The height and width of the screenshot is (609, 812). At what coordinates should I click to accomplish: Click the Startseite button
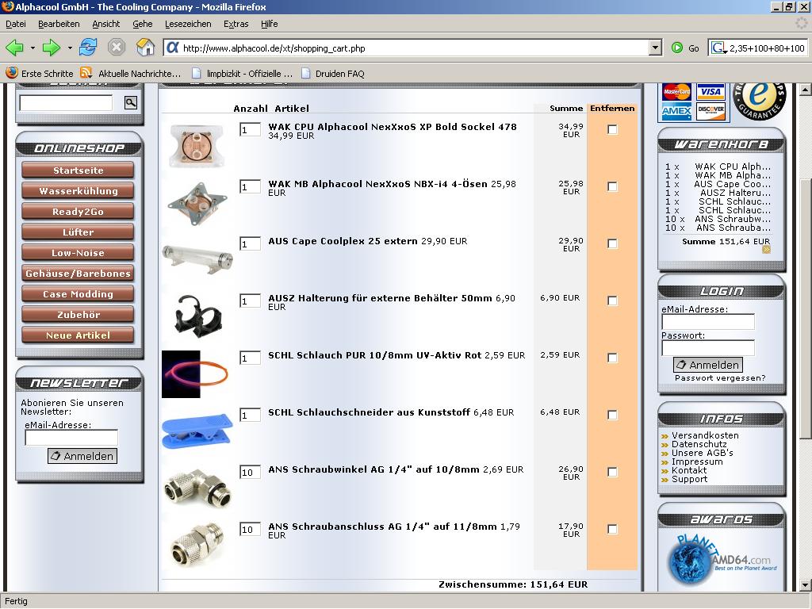click(79, 170)
